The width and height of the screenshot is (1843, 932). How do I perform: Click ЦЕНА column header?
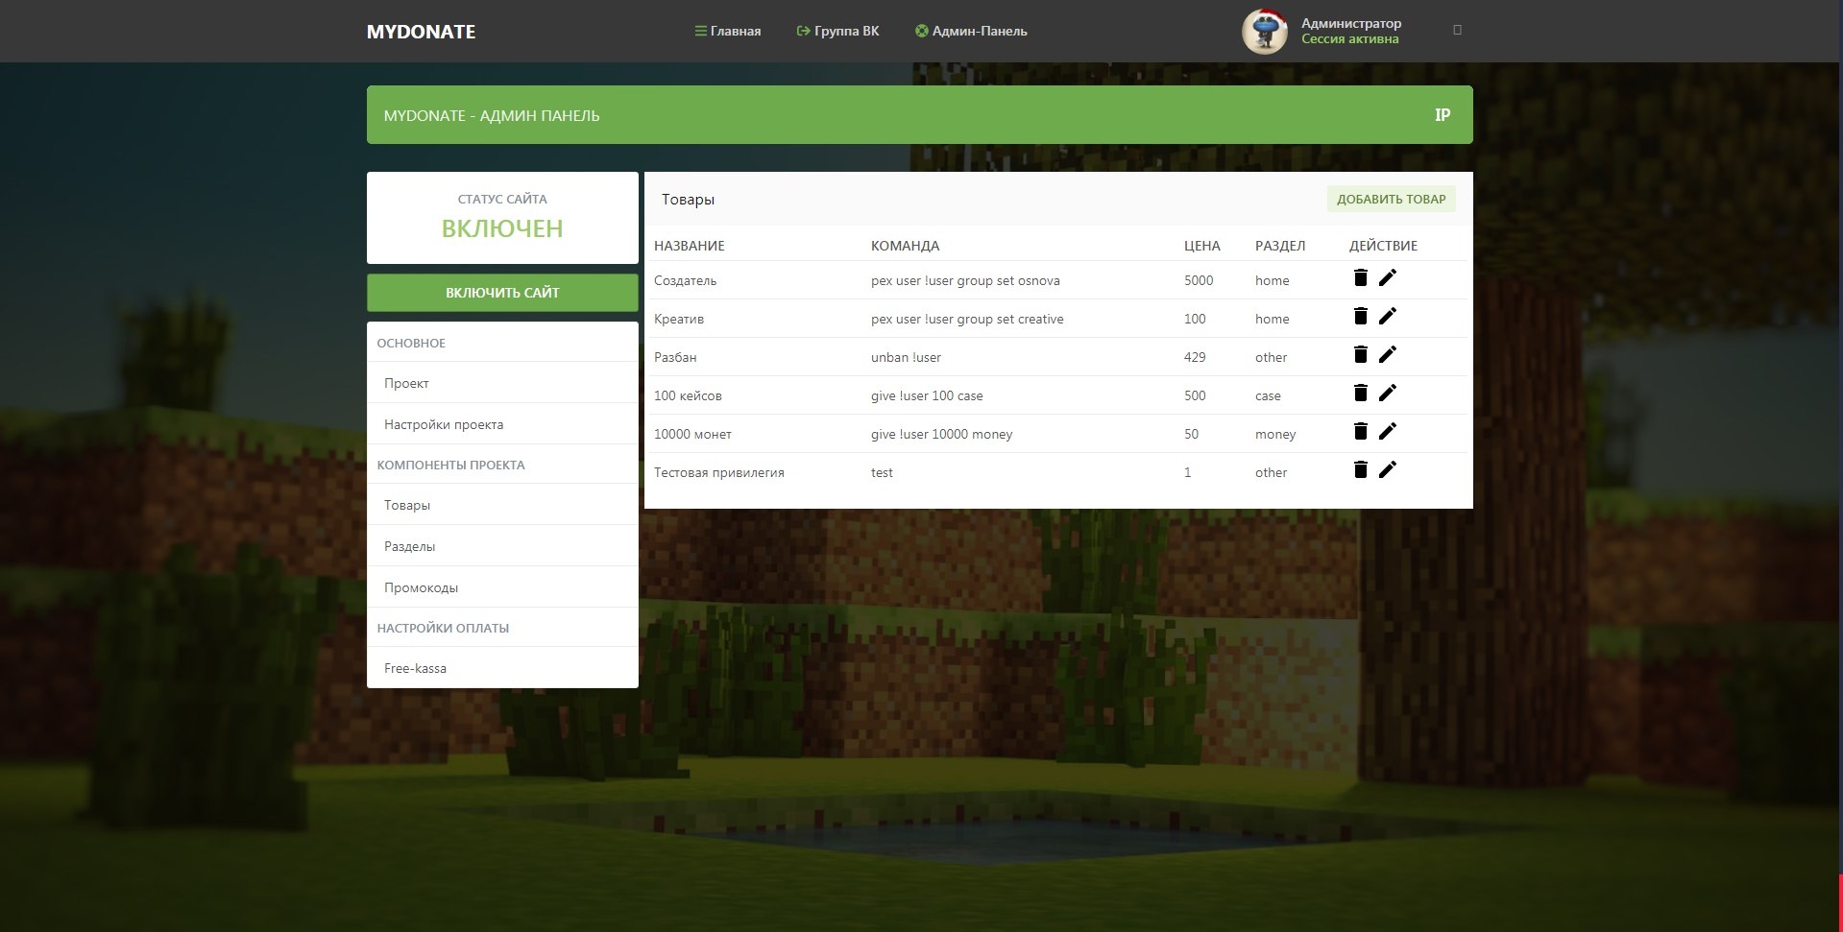point(1201,246)
